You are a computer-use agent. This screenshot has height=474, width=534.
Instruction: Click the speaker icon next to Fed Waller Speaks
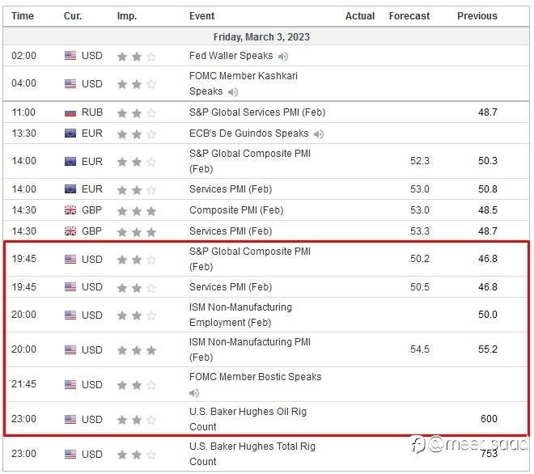[283, 57]
